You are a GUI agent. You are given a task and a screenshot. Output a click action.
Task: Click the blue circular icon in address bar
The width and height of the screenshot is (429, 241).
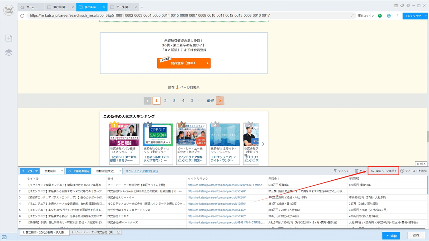pyautogui.click(x=389, y=16)
